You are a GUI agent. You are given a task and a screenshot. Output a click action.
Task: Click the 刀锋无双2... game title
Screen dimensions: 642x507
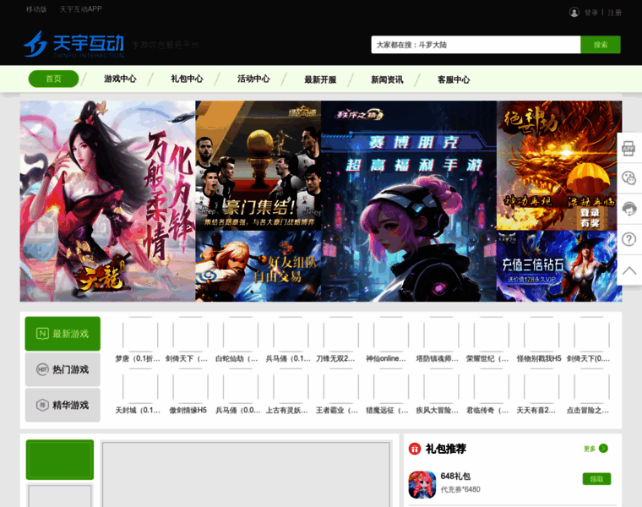[x=335, y=359]
